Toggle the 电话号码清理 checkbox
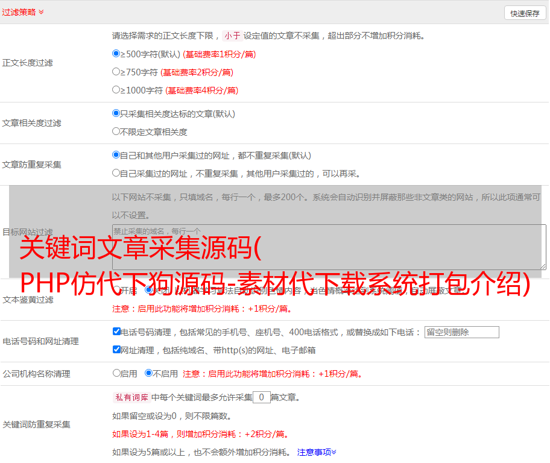Image resolution: width=550 pixels, height=463 pixels. click(x=116, y=332)
